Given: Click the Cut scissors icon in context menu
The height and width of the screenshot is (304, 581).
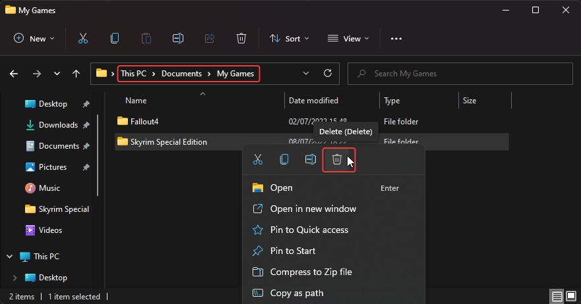Looking at the screenshot, I should (x=258, y=159).
